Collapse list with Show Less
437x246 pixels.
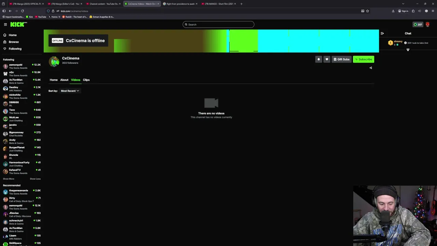35,179
